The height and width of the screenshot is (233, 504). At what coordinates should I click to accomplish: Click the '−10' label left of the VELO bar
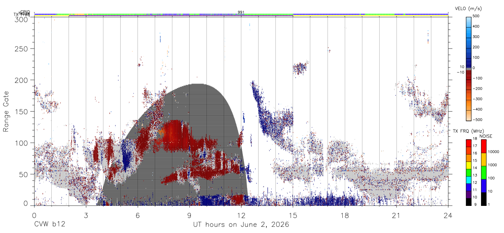coord(460,72)
